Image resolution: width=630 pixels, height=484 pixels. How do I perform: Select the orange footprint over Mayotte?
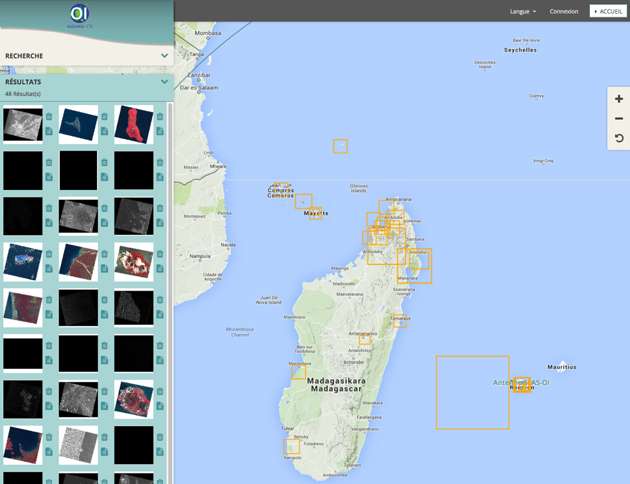[x=316, y=213]
